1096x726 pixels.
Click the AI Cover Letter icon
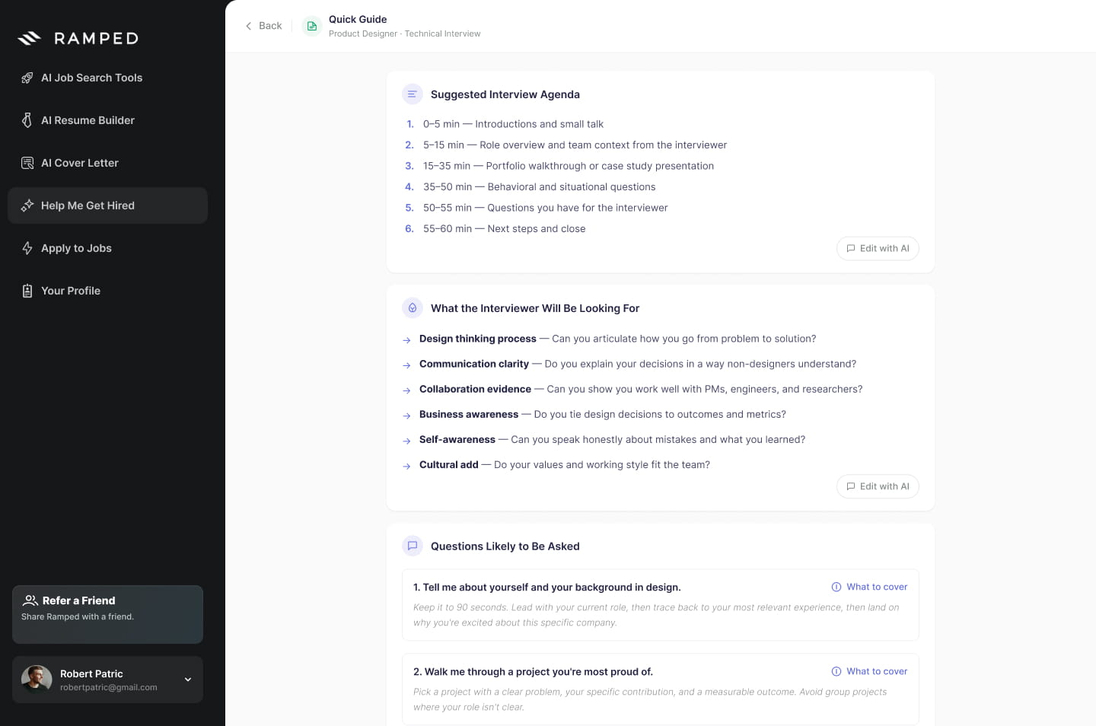27,163
